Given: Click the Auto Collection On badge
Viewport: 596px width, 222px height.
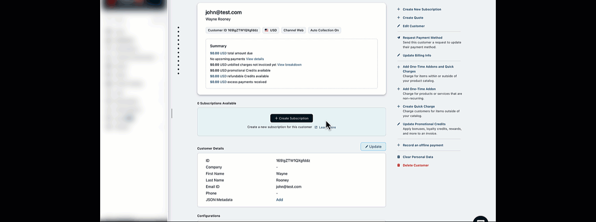Looking at the screenshot, I should (x=324, y=30).
